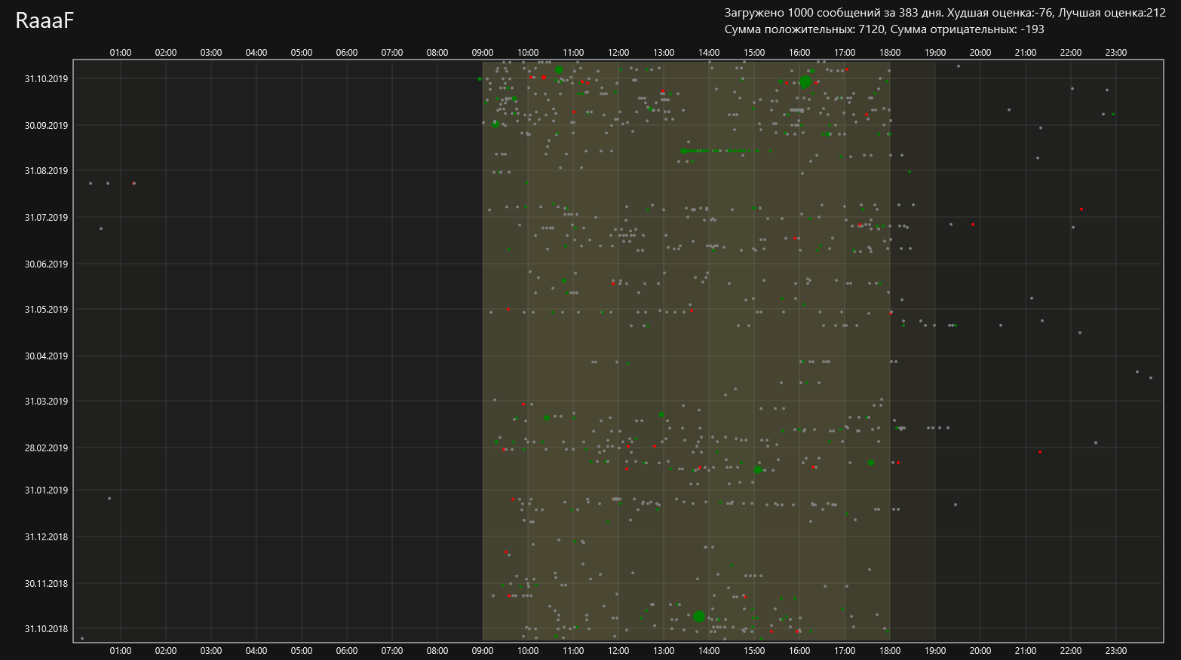Click the gray dot near 22:30 in February 2019

pyautogui.click(x=1096, y=443)
